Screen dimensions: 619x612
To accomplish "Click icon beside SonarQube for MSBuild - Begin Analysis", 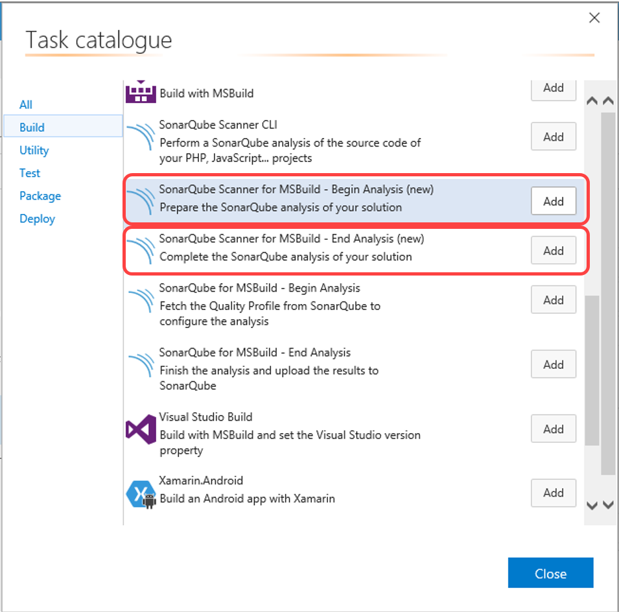I will coord(141,300).
